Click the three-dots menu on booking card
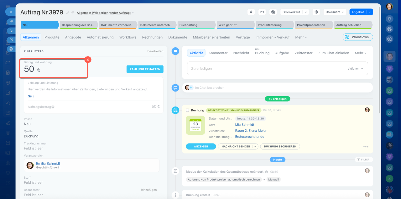 (366, 147)
